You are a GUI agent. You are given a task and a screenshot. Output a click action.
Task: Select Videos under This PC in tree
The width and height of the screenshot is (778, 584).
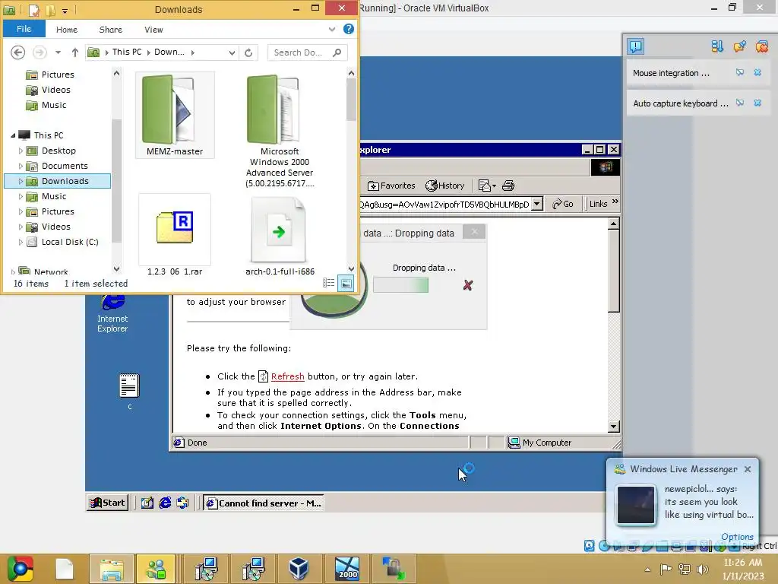pos(56,227)
